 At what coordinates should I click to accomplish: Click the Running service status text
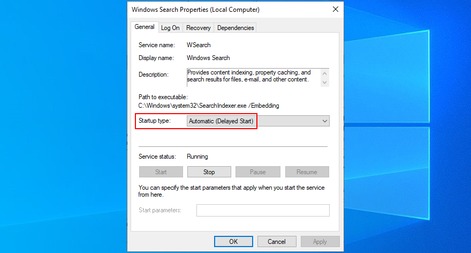(197, 157)
